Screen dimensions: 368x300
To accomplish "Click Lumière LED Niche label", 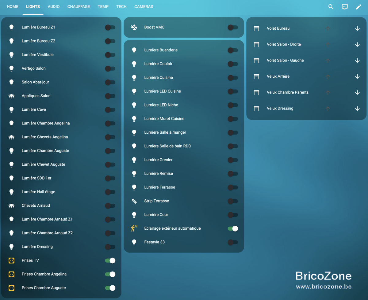I will (161, 105).
